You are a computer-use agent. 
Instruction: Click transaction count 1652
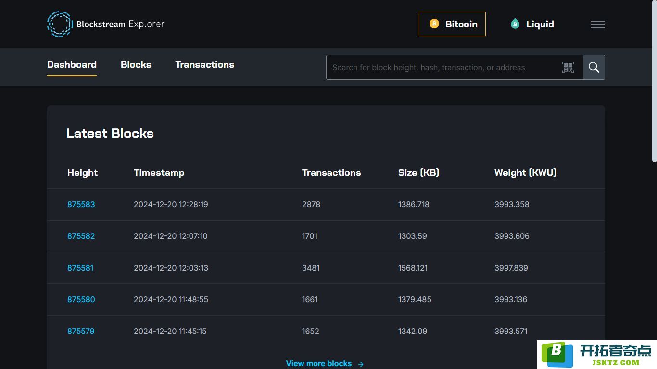(310, 331)
